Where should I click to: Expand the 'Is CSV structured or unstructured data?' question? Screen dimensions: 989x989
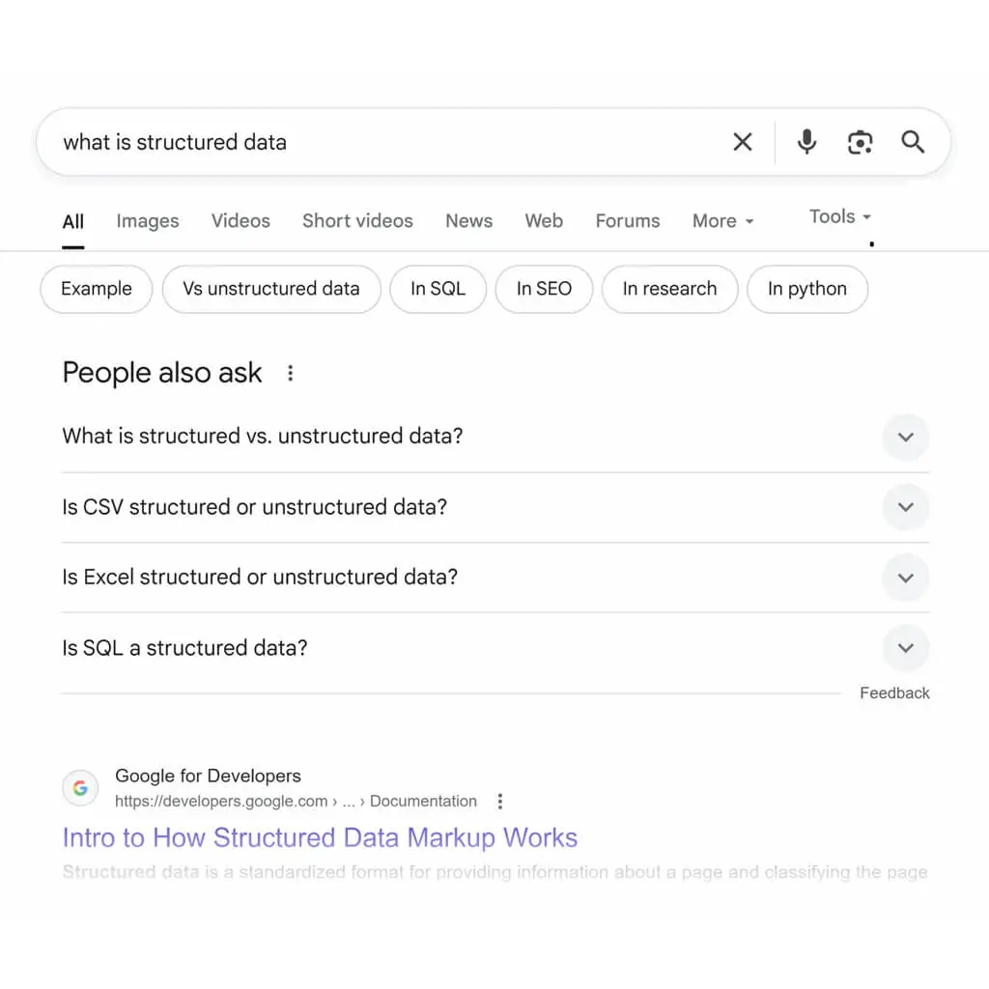point(906,507)
